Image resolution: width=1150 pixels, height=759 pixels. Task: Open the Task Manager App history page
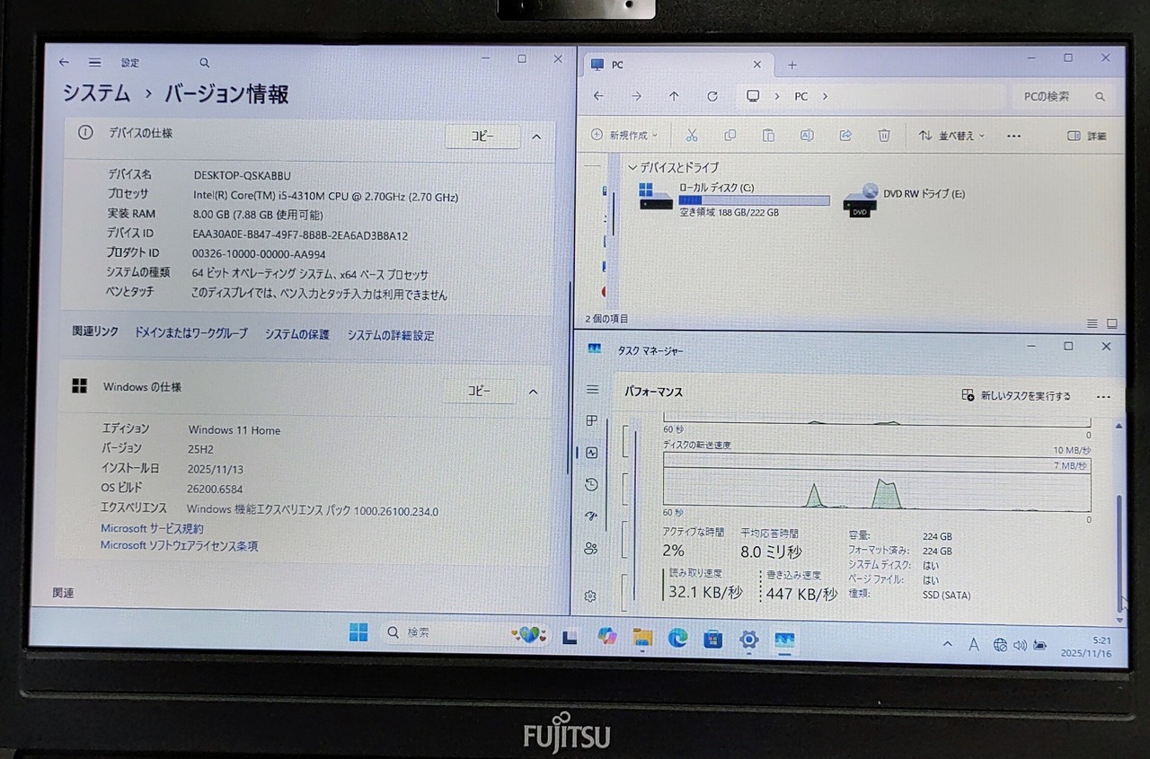tap(591, 485)
